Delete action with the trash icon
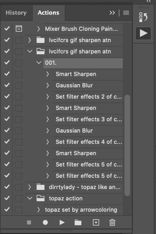This screenshot has height=234, width=156. pos(112,222)
